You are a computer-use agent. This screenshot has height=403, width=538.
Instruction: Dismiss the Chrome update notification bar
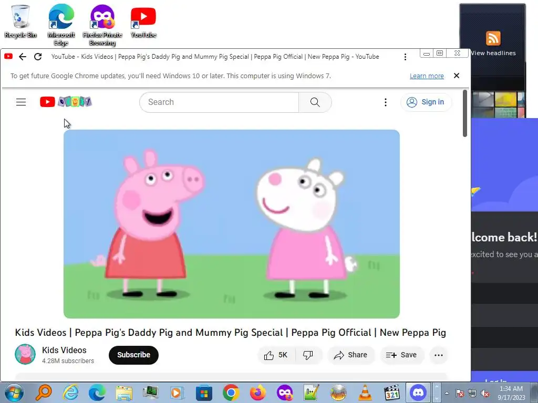tap(457, 76)
